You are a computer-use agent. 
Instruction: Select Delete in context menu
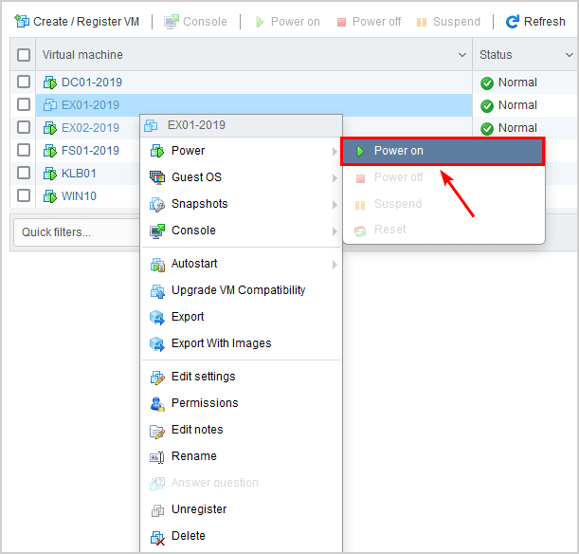click(x=241, y=536)
